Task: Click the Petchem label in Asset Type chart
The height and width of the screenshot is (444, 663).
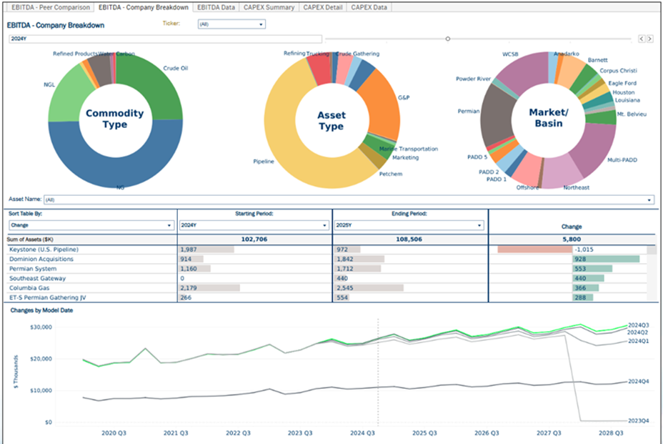Action: tap(391, 174)
